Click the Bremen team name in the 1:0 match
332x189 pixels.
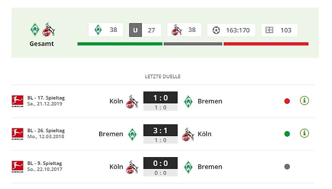click(x=210, y=101)
